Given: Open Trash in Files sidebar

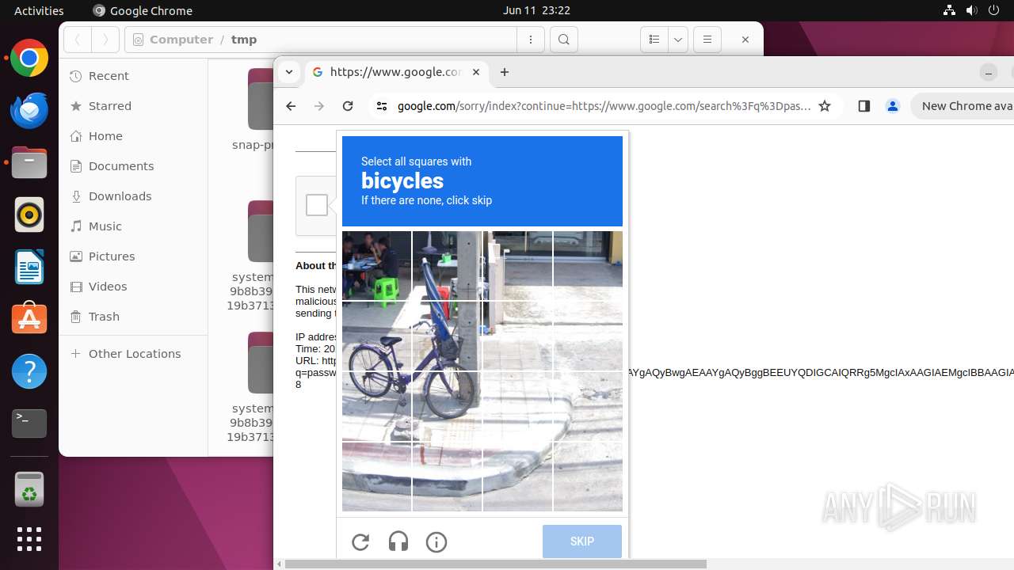Looking at the screenshot, I should [133, 317].
